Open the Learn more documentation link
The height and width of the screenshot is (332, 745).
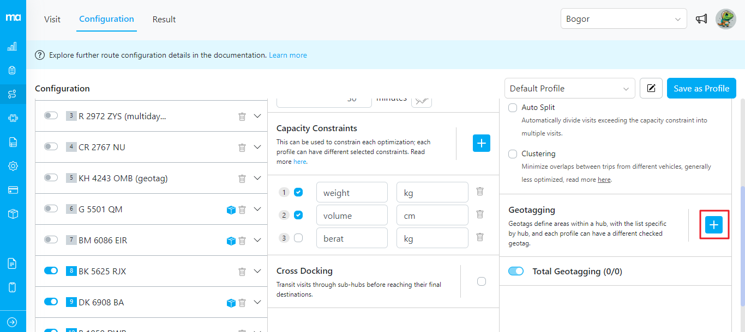287,55
